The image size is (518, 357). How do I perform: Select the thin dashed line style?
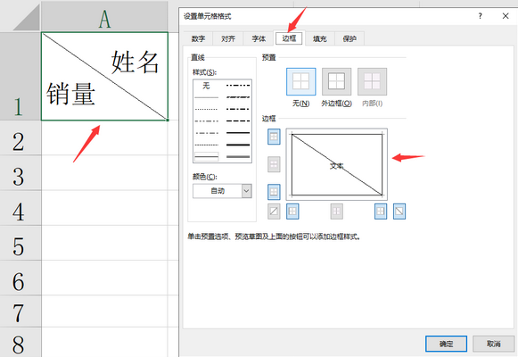point(207,145)
